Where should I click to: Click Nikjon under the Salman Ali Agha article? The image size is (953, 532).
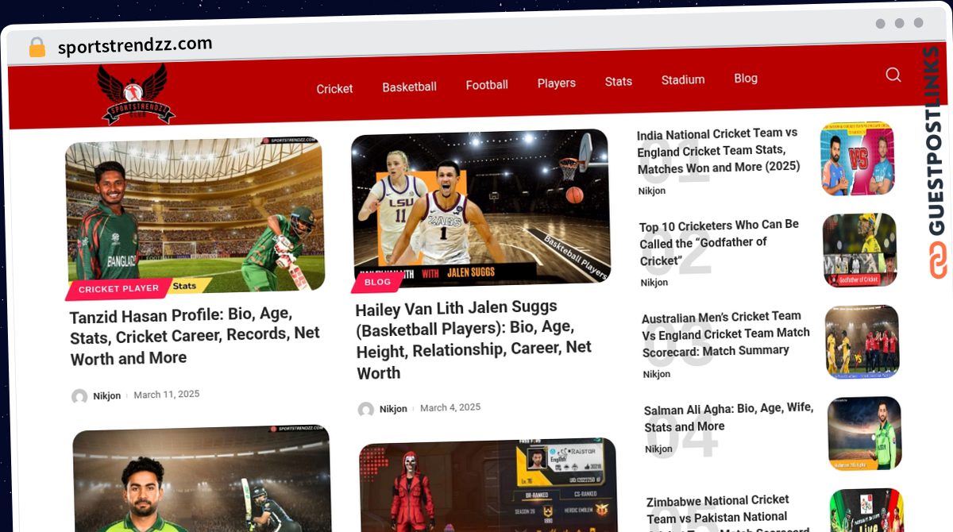click(x=658, y=449)
